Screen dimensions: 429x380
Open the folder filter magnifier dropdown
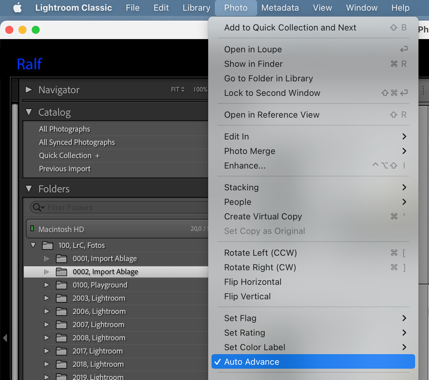[39, 208]
